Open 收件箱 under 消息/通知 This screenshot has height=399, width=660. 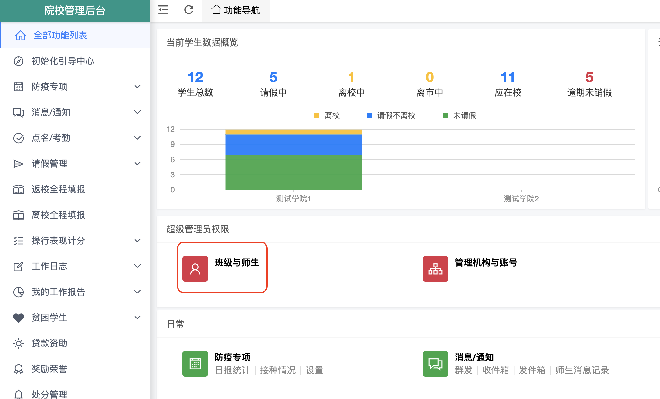tap(496, 370)
